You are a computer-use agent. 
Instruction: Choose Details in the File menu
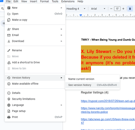tap(35, 93)
